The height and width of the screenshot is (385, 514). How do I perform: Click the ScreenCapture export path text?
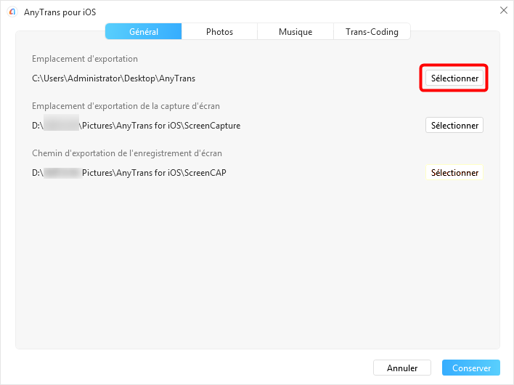(159, 126)
